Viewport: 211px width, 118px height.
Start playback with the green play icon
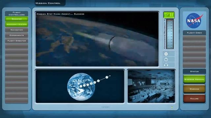[166, 15]
